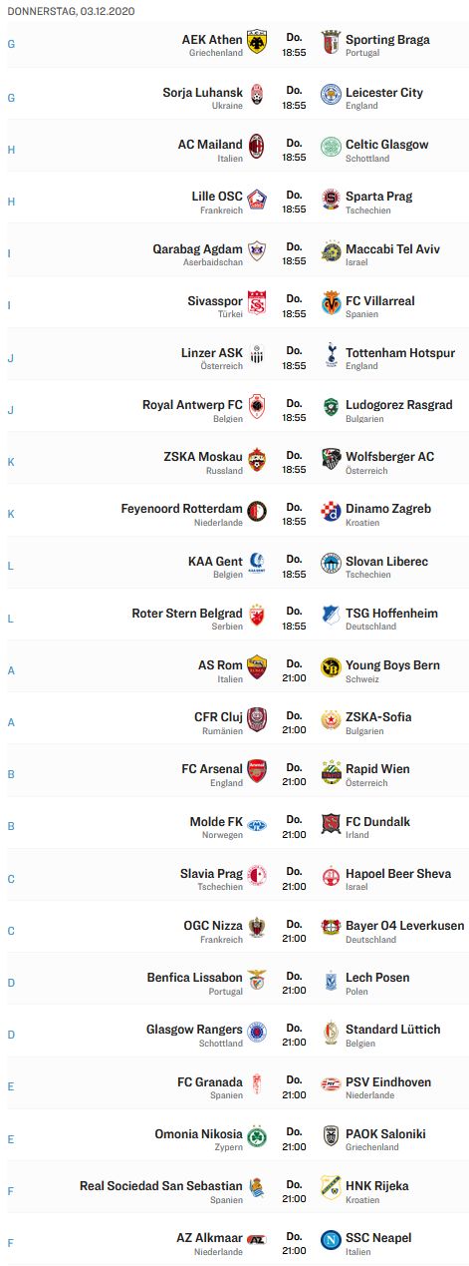This screenshot has width=469, height=1266.
Task: Select the Dinamo Zagreb team name
Action: [x=388, y=509]
